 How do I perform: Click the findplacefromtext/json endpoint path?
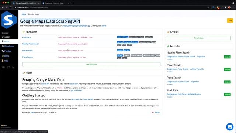pyautogui.click(x=75, y=37)
